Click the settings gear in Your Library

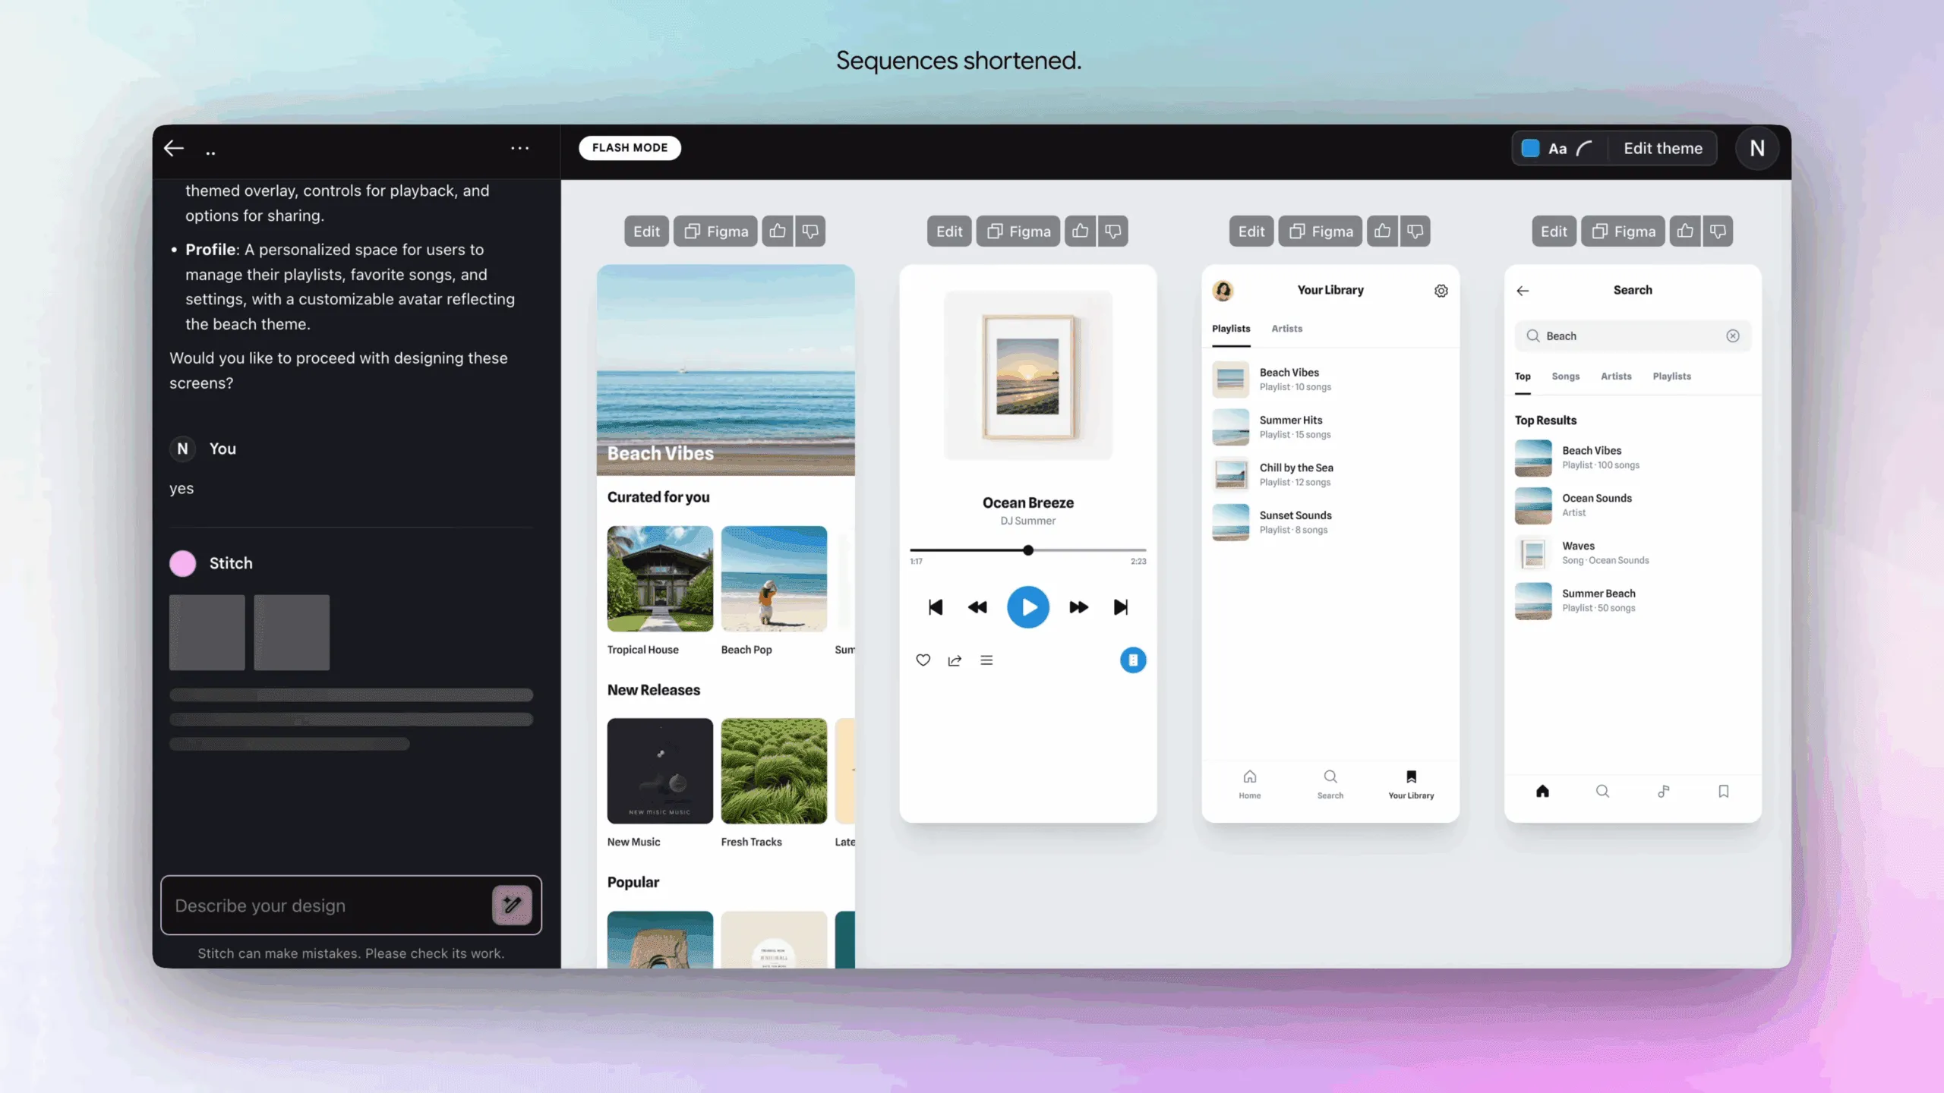[1441, 291]
